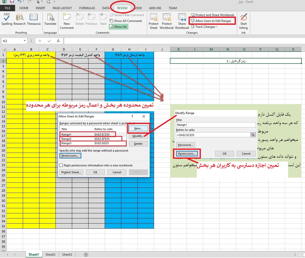The image size is (305, 258).
Task: Click Show All Comments
Action: (x=126, y=21)
